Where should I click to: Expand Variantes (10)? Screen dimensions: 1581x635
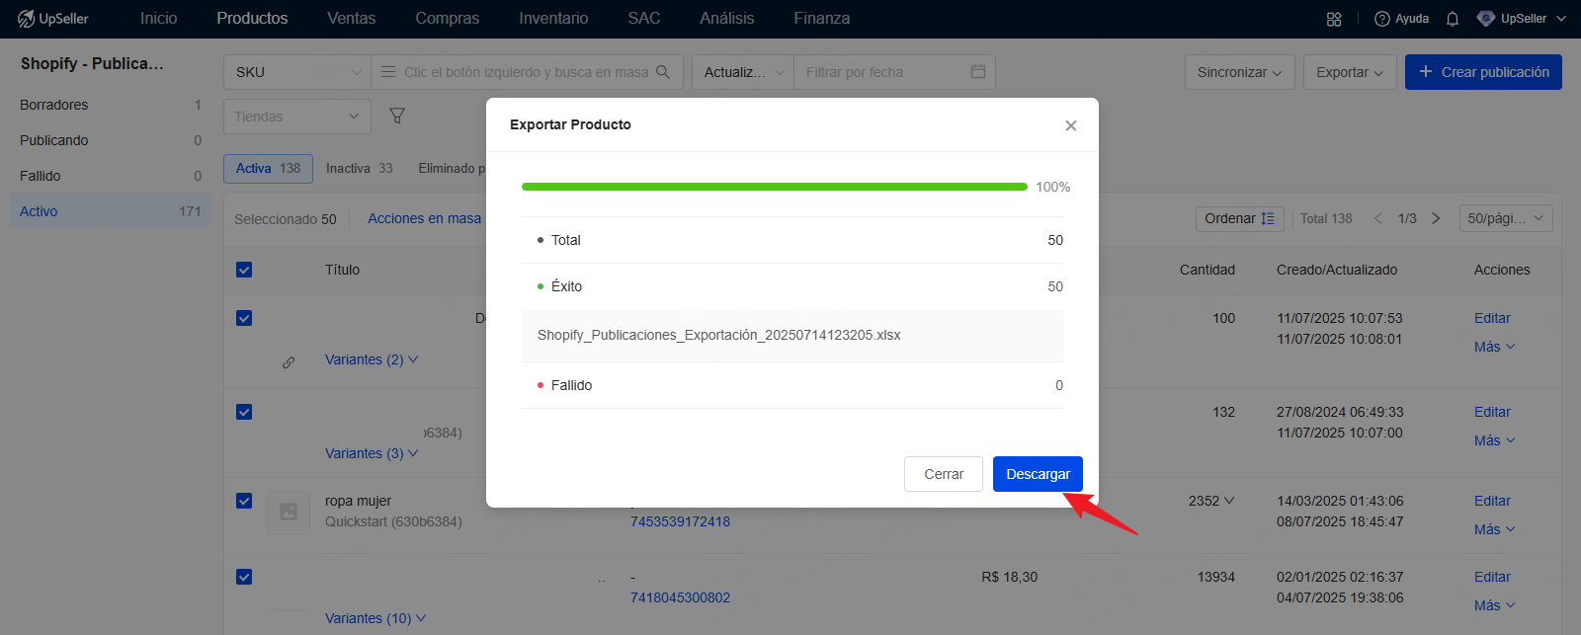pos(375,618)
